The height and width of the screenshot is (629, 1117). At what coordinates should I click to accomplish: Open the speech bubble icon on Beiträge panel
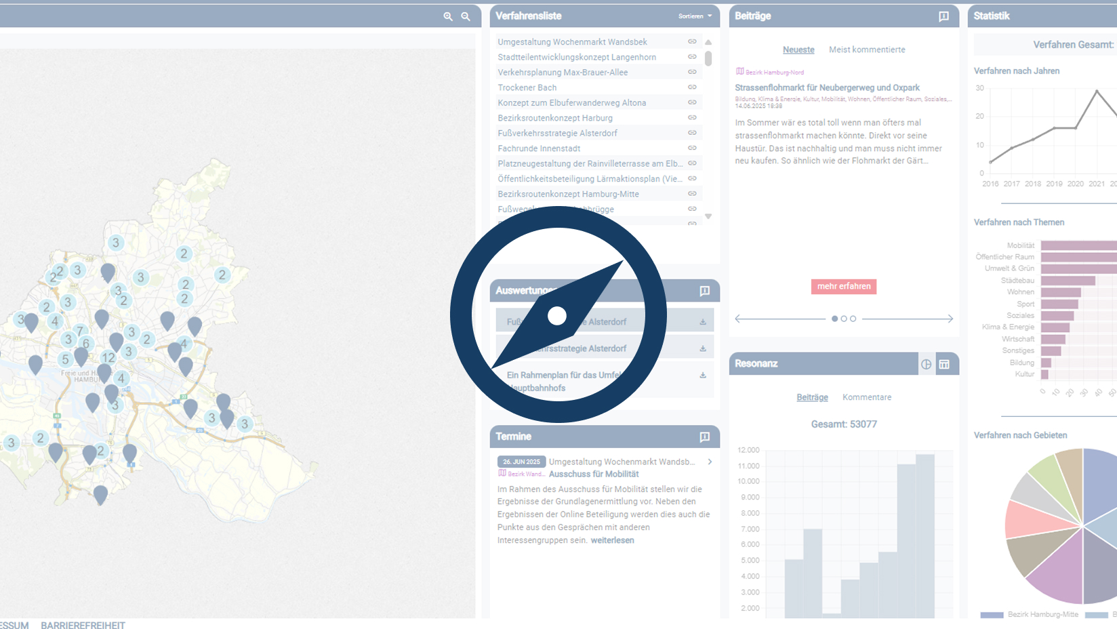943,17
